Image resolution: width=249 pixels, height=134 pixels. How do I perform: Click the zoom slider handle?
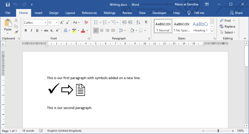(218, 131)
